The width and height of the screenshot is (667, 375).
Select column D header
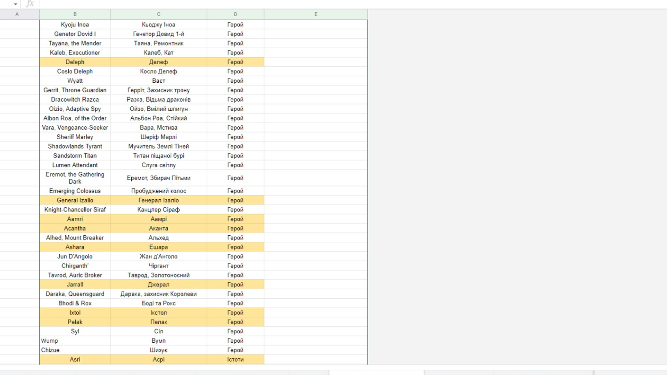tap(235, 14)
